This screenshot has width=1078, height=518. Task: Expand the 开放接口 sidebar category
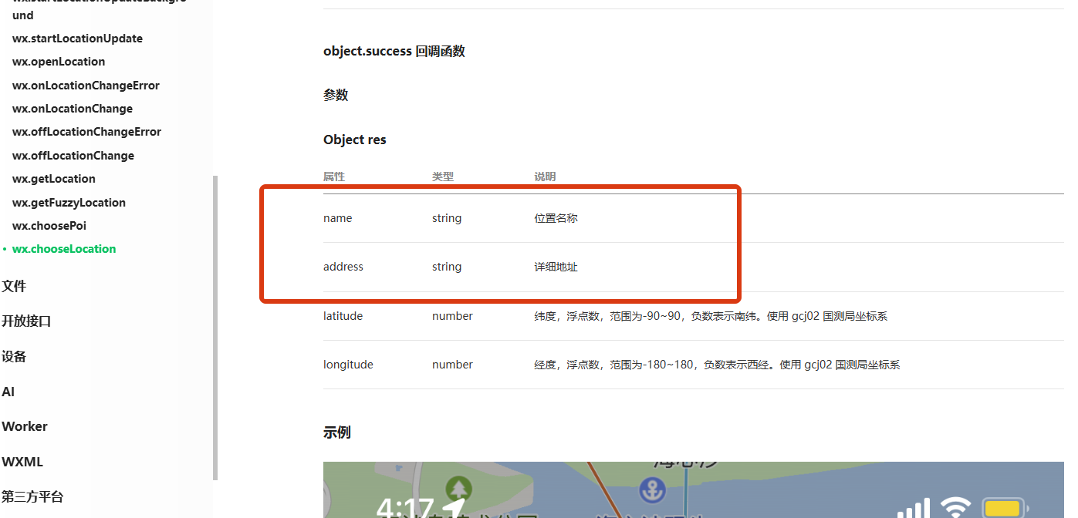[26, 321]
